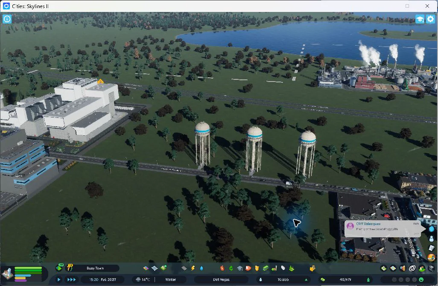Open the City Statistics chart icon
438x286 pixels.
point(403,268)
